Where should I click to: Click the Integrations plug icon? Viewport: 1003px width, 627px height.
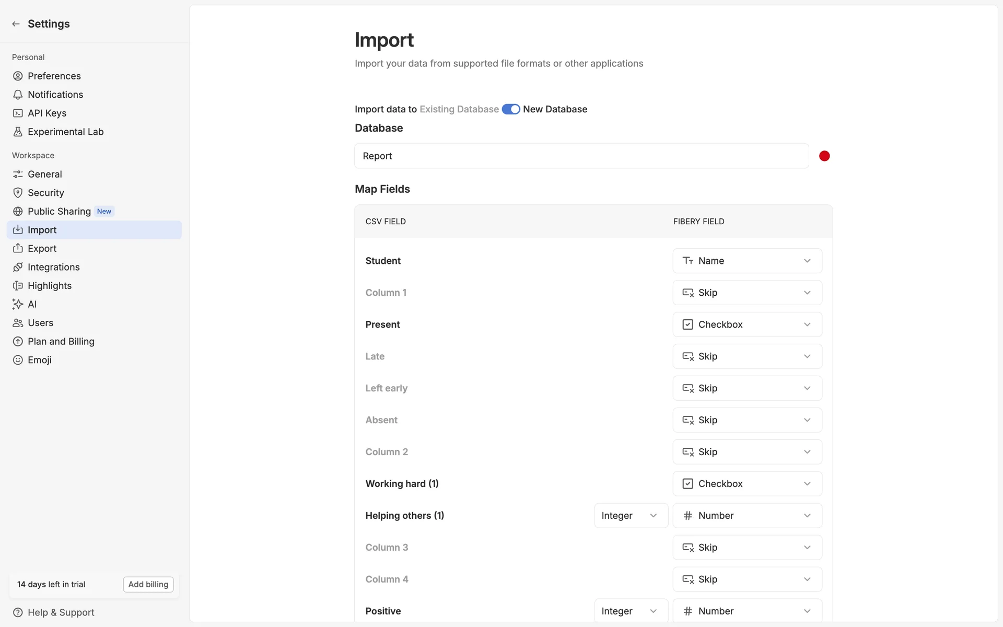coord(18,267)
